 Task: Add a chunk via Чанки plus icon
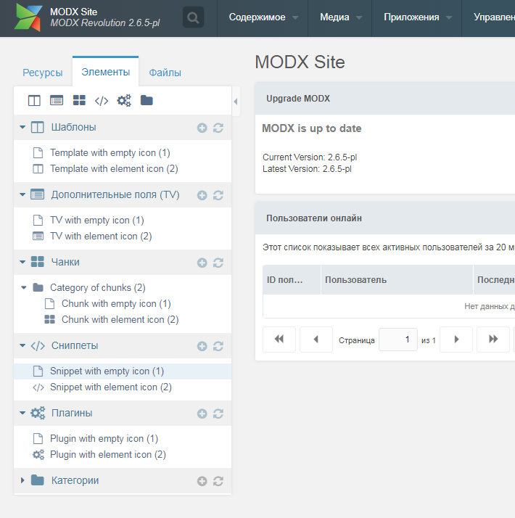(202, 263)
